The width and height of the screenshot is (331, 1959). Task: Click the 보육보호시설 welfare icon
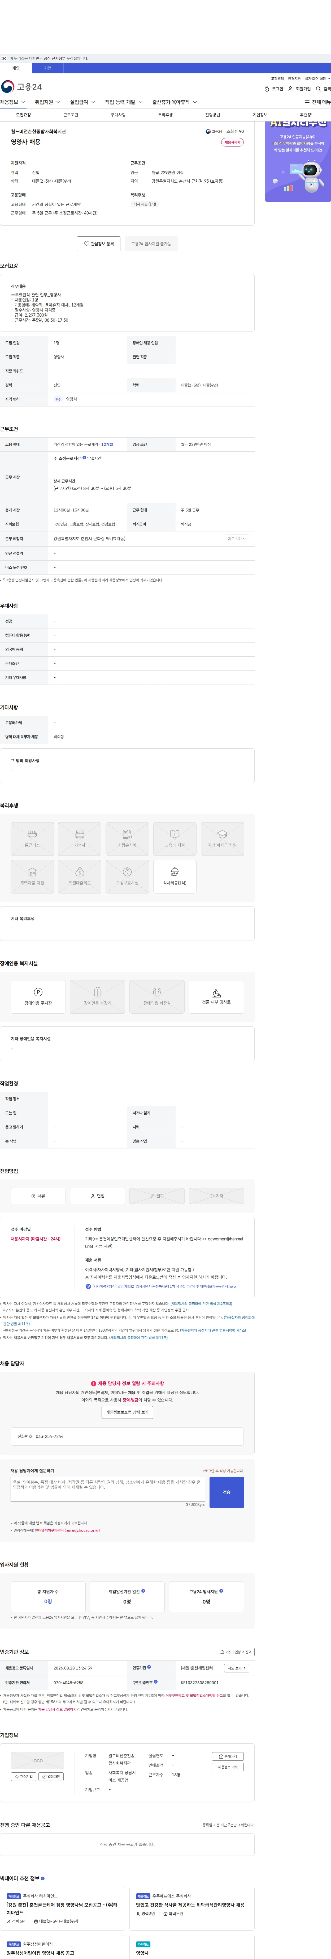click(x=128, y=877)
